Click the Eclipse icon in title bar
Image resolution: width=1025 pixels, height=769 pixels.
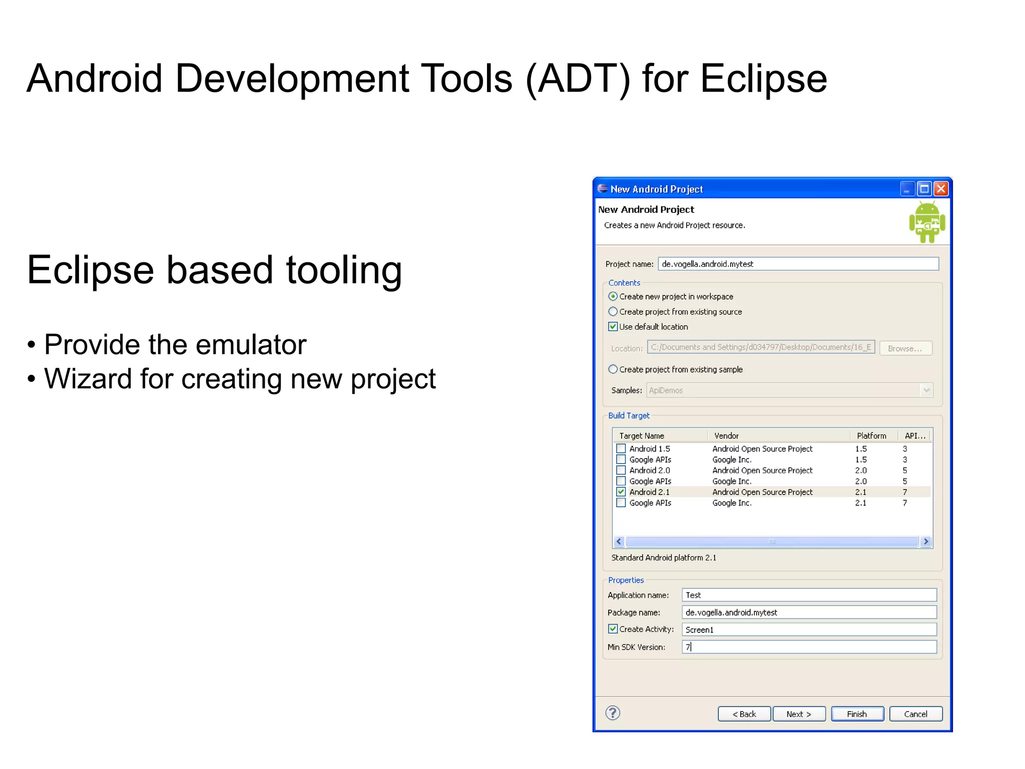coord(603,189)
